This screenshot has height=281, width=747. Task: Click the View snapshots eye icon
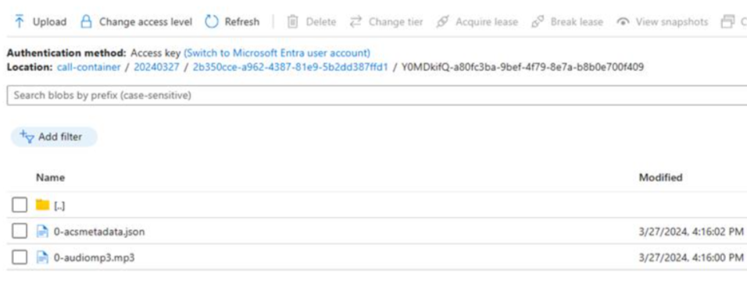tap(623, 22)
